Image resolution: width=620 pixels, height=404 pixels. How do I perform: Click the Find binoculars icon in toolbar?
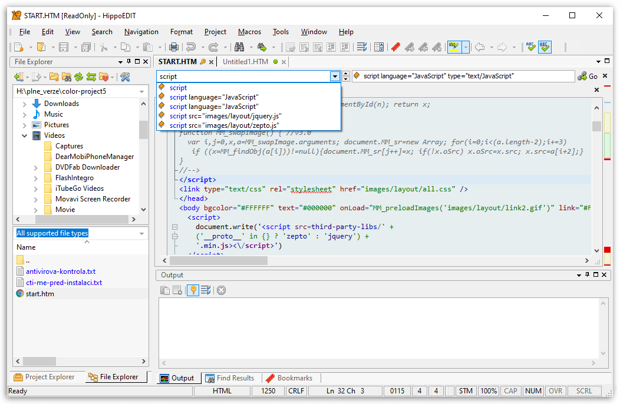coord(239,47)
